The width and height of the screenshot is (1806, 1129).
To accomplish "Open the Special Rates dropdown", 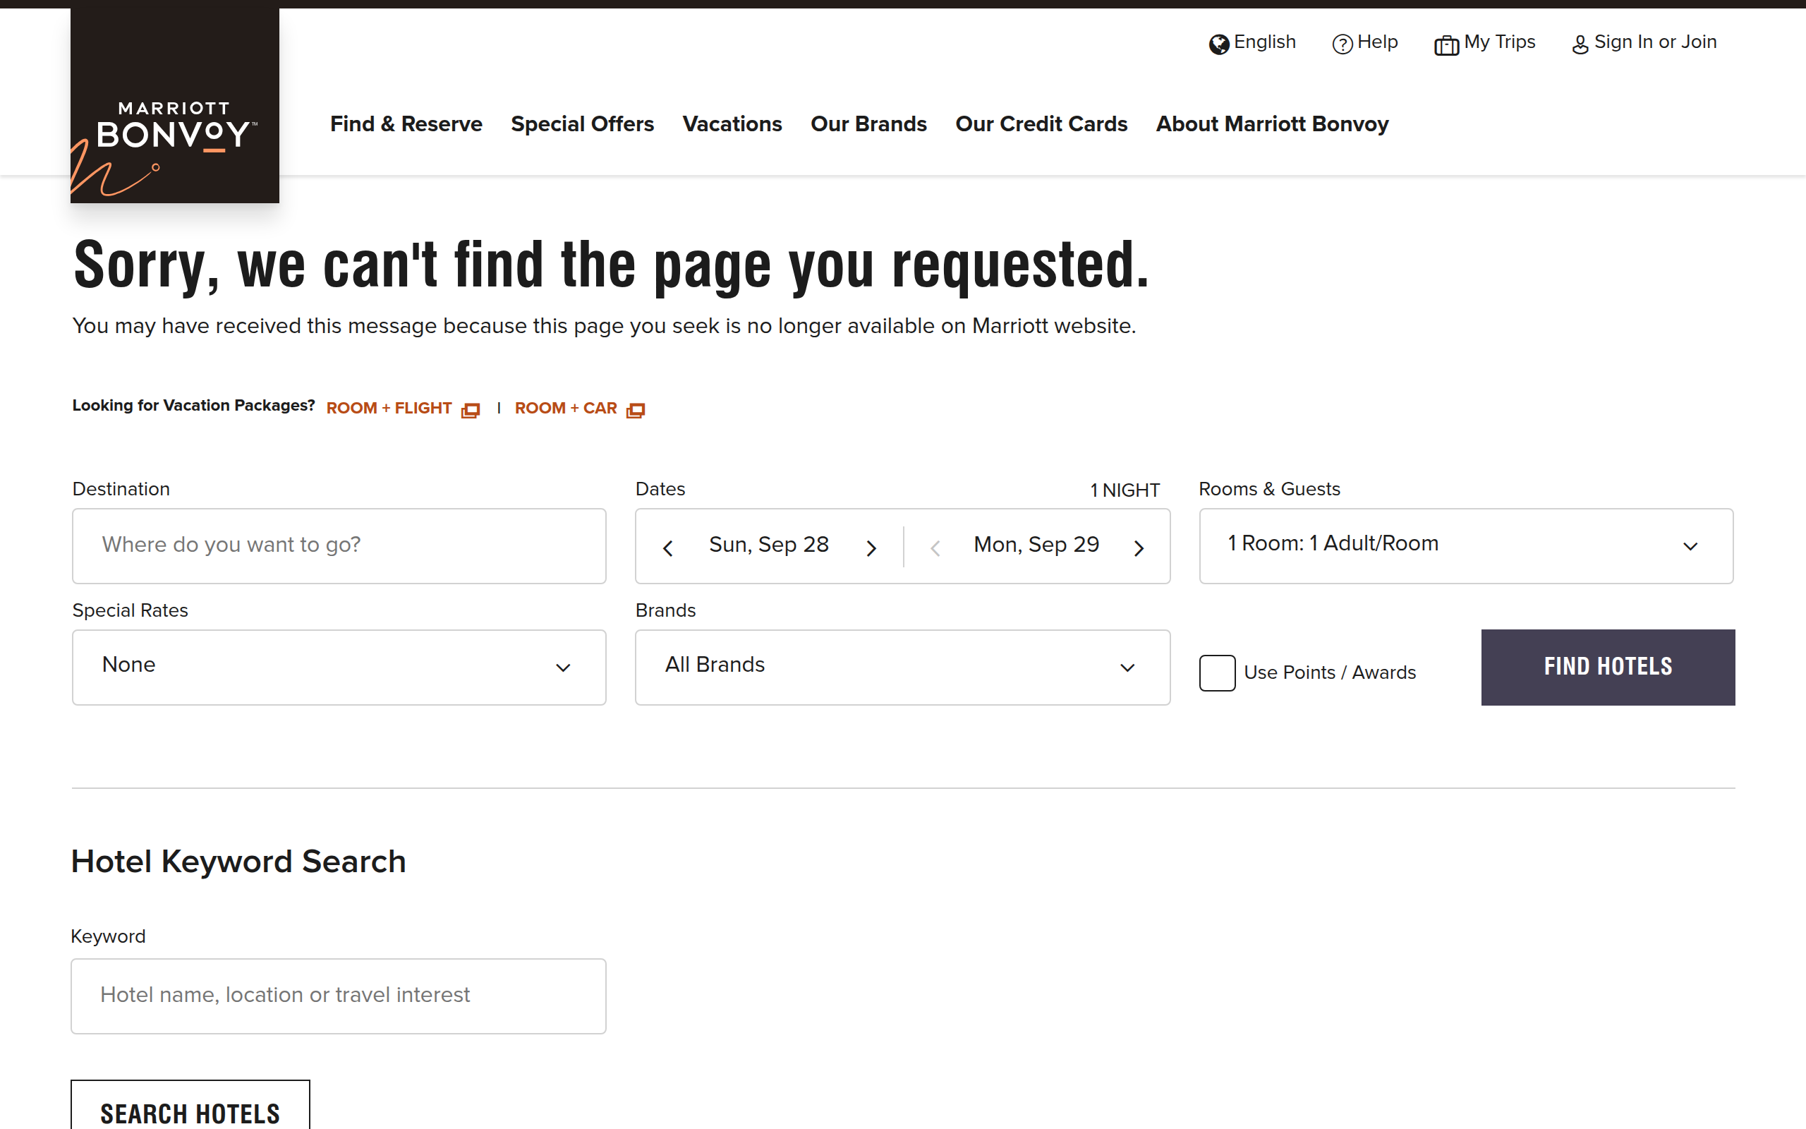I will pos(339,667).
